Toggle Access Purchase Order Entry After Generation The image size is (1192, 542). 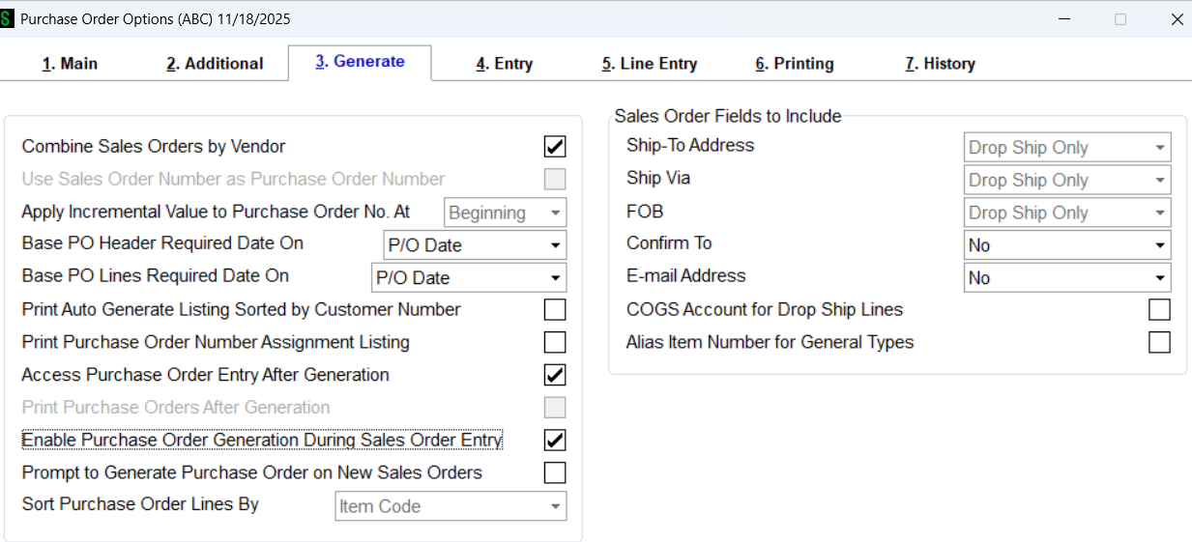pyautogui.click(x=555, y=375)
